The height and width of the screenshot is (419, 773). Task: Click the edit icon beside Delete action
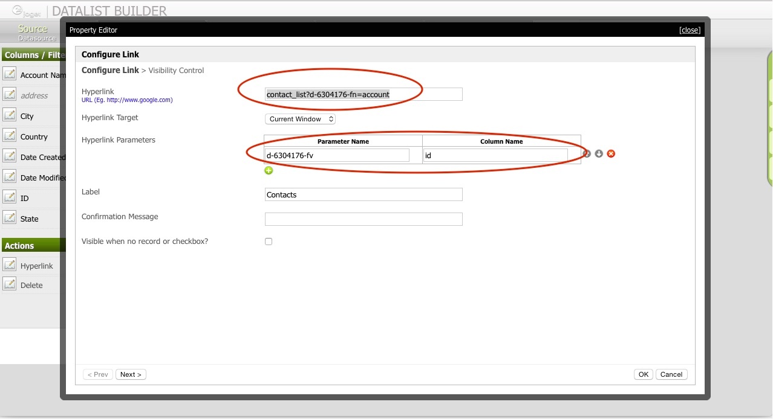click(9, 284)
